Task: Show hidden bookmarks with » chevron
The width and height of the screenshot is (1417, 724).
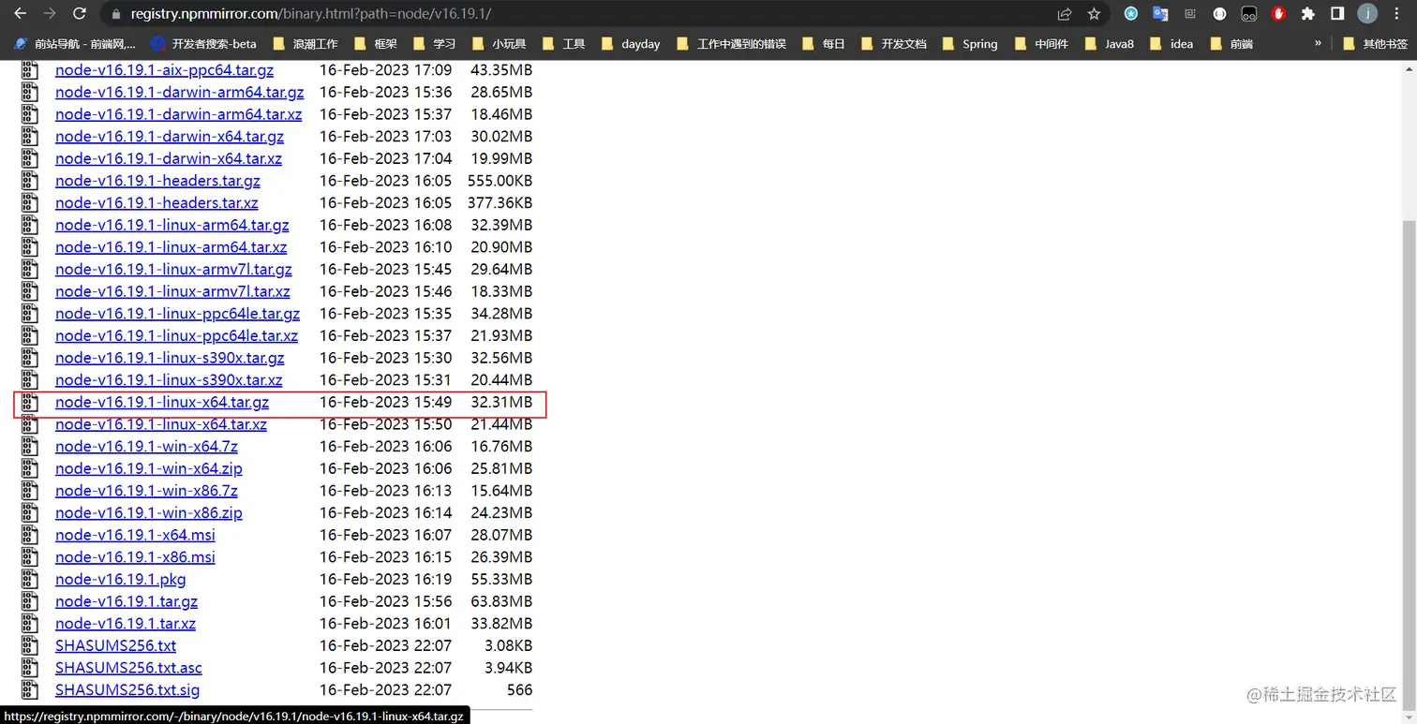Action: [1319, 43]
